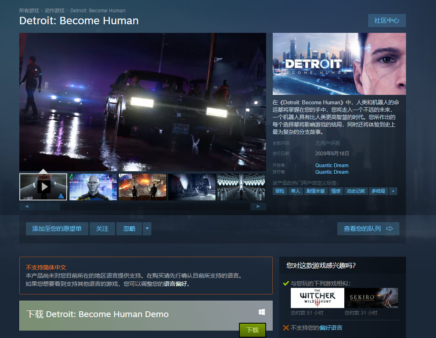Click the 2020年6月18日 release date text

tap(332, 153)
